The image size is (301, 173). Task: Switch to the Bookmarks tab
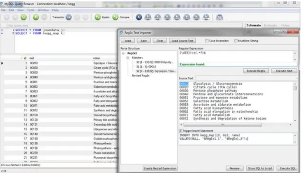pos(271,25)
